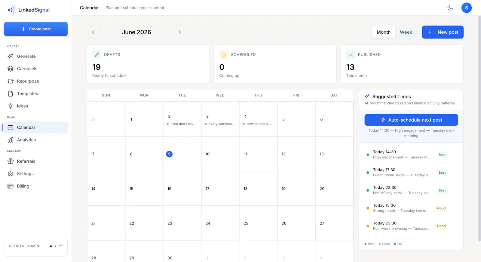Viewport: 481px width, 262px height.
Task: Click the Repurpose arrows icon
Action: (x=11, y=81)
